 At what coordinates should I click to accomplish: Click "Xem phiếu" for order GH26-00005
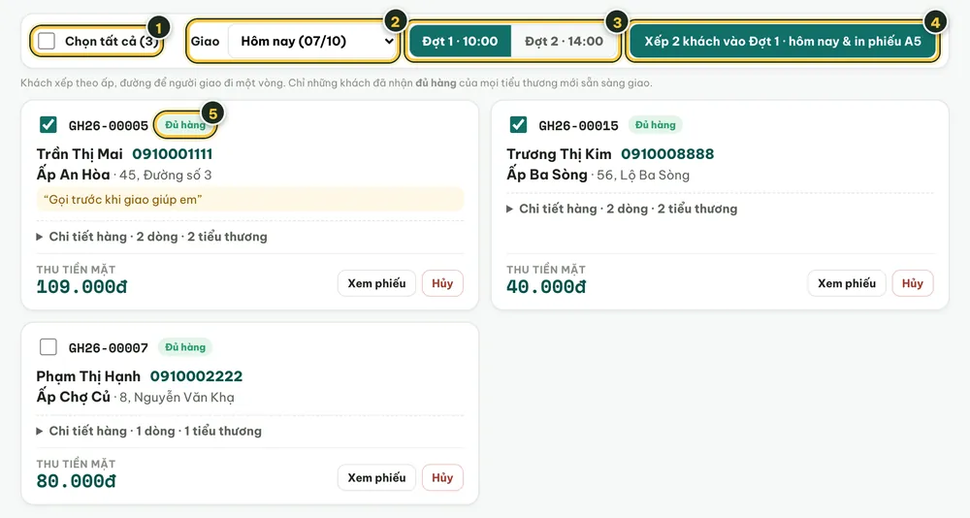click(376, 283)
